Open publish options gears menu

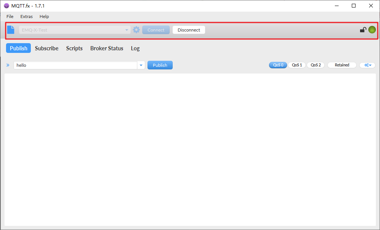pyautogui.click(x=368, y=65)
